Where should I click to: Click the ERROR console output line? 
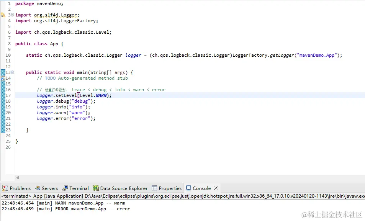[x=66, y=209]
